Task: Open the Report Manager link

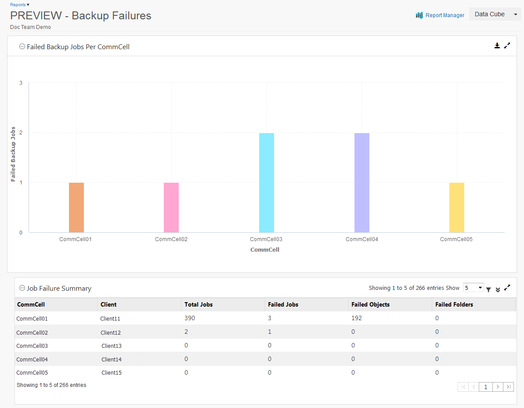Action: (444, 15)
